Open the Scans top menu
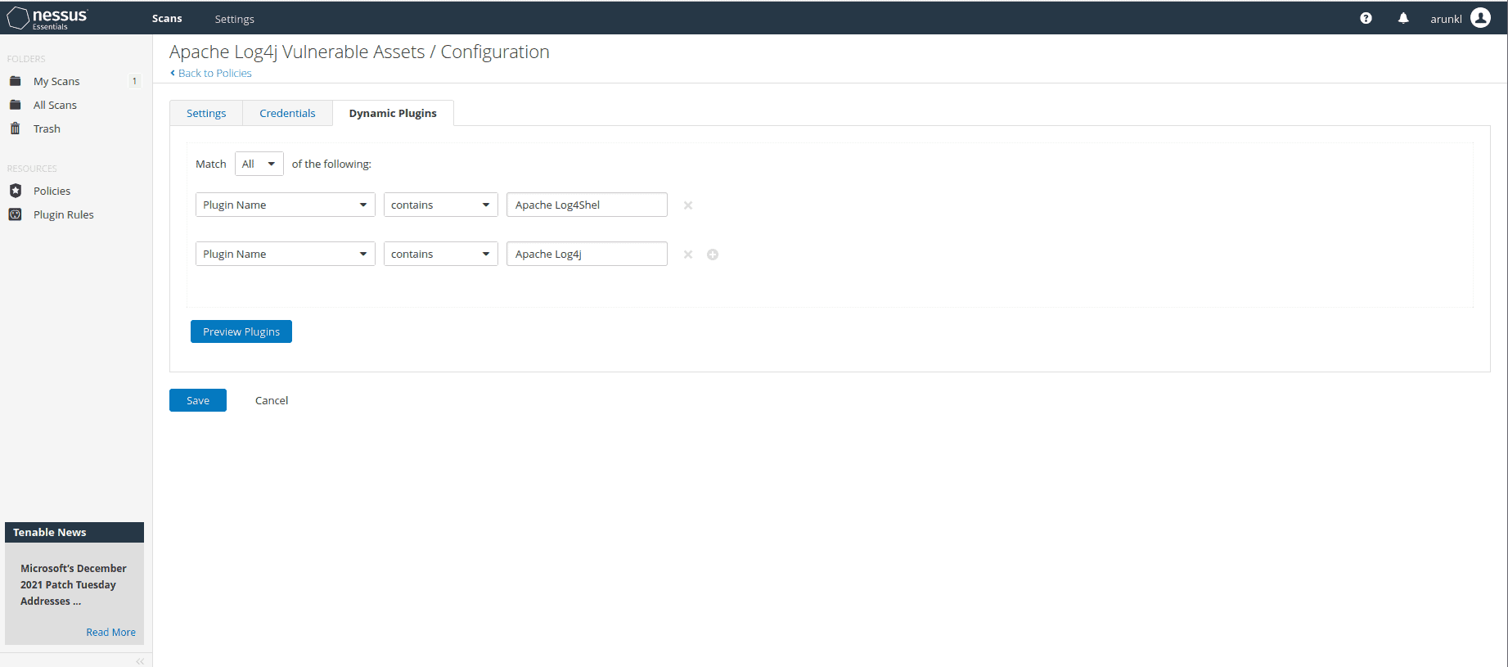The height and width of the screenshot is (667, 1508). [167, 18]
